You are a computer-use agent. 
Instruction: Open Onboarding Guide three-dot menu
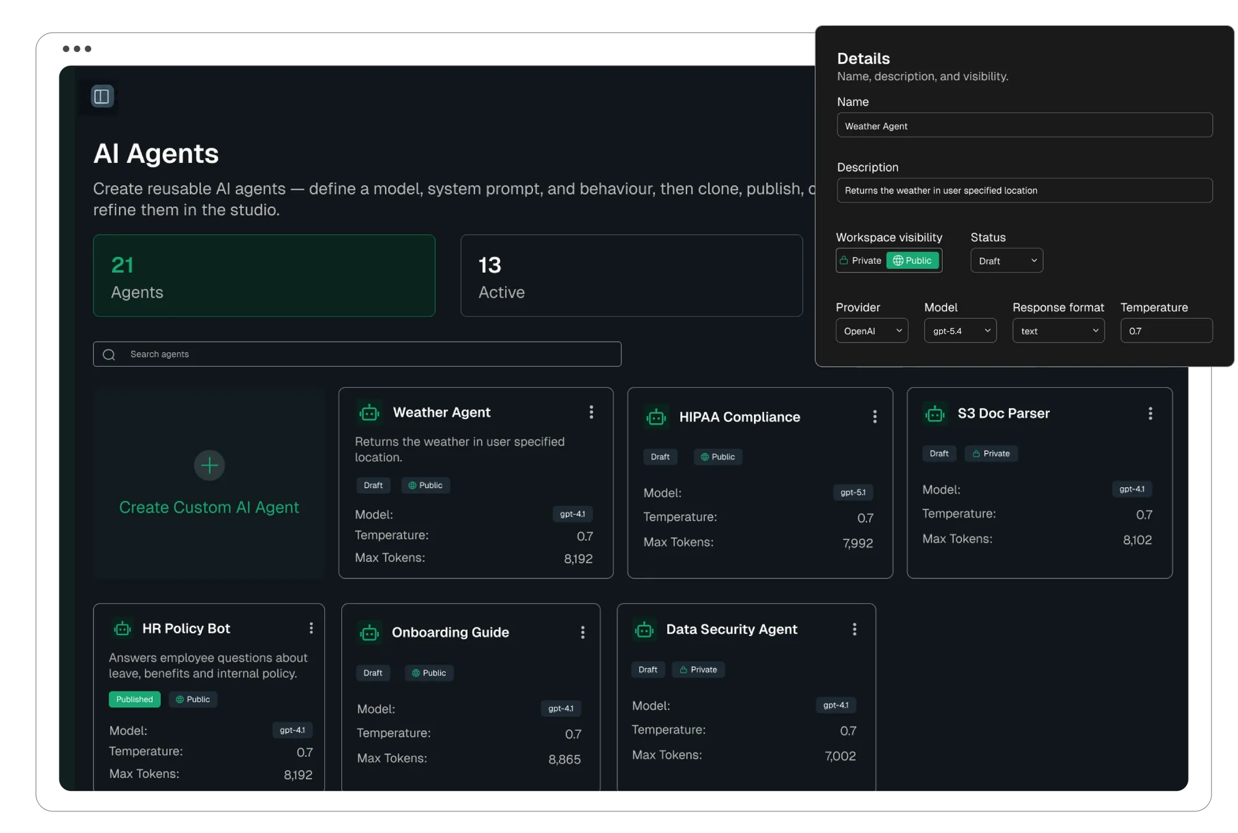point(582,632)
